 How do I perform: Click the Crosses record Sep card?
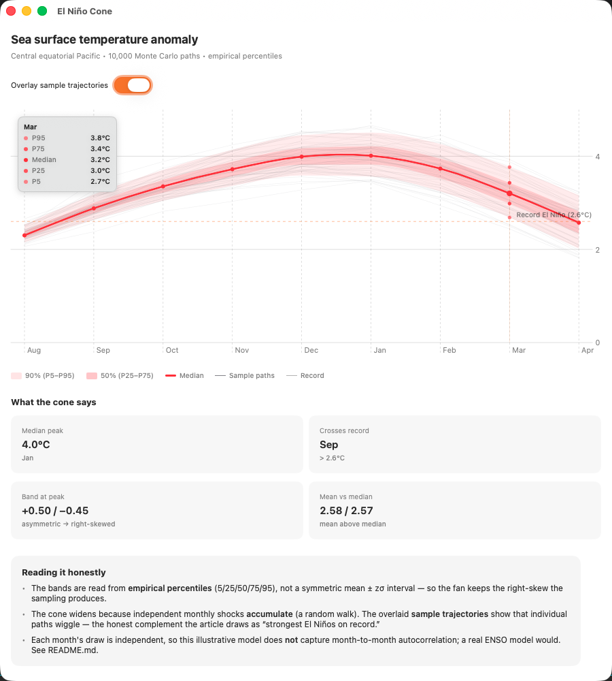pyautogui.click(x=454, y=444)
